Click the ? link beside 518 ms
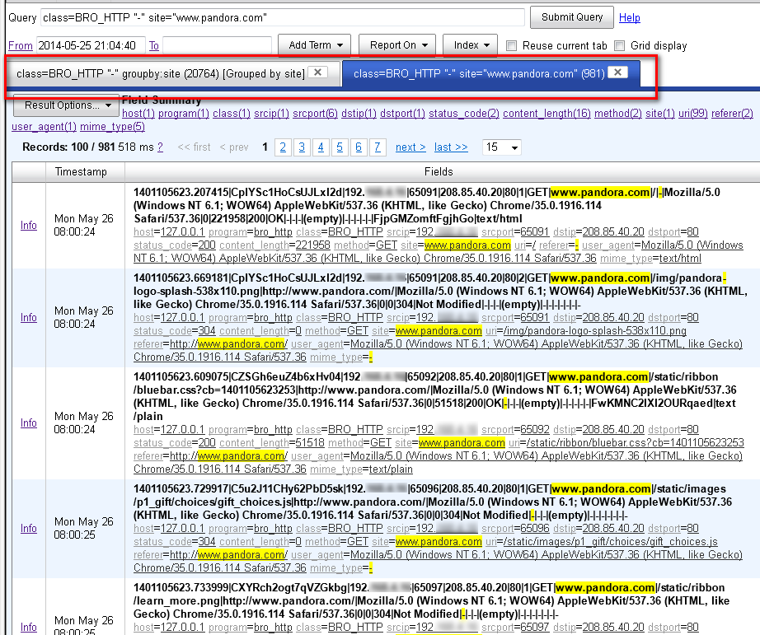The image size is (760, 635). point(160,147)
